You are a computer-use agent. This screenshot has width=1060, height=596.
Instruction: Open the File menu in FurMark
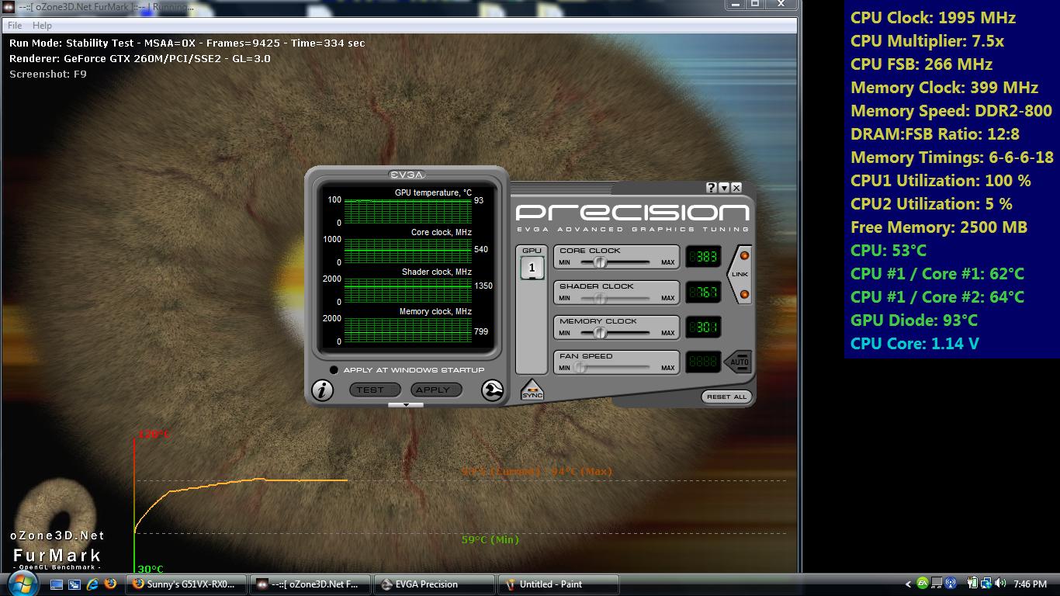(x=15, y=26)
